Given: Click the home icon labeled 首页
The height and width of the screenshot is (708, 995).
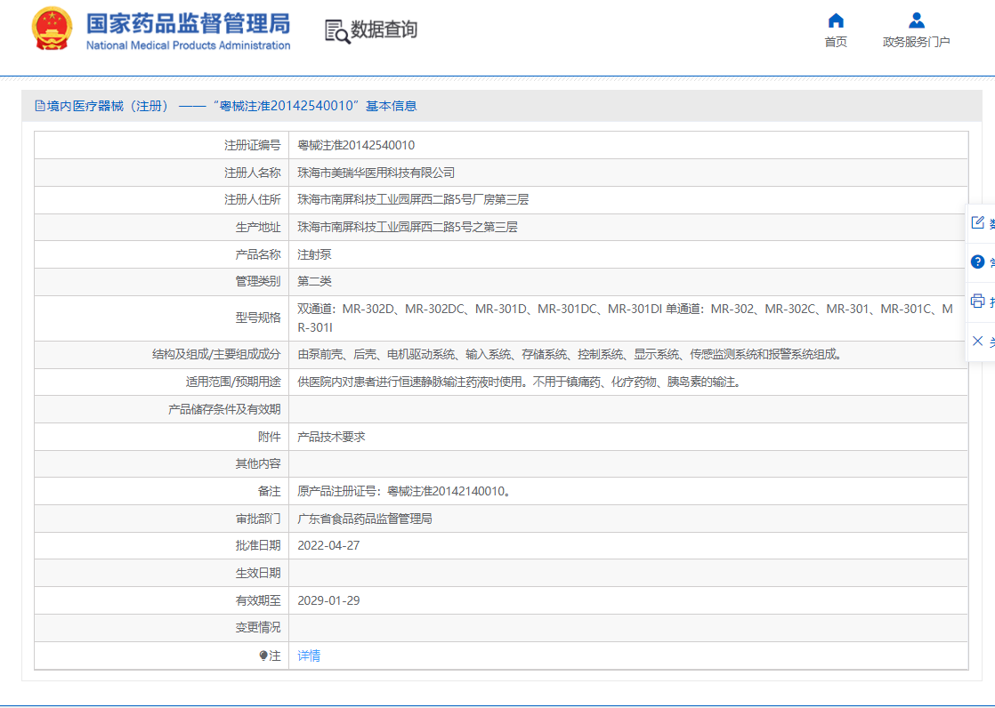Looking at the screenshot, I should pyautogui.click(x=836, y=20).
